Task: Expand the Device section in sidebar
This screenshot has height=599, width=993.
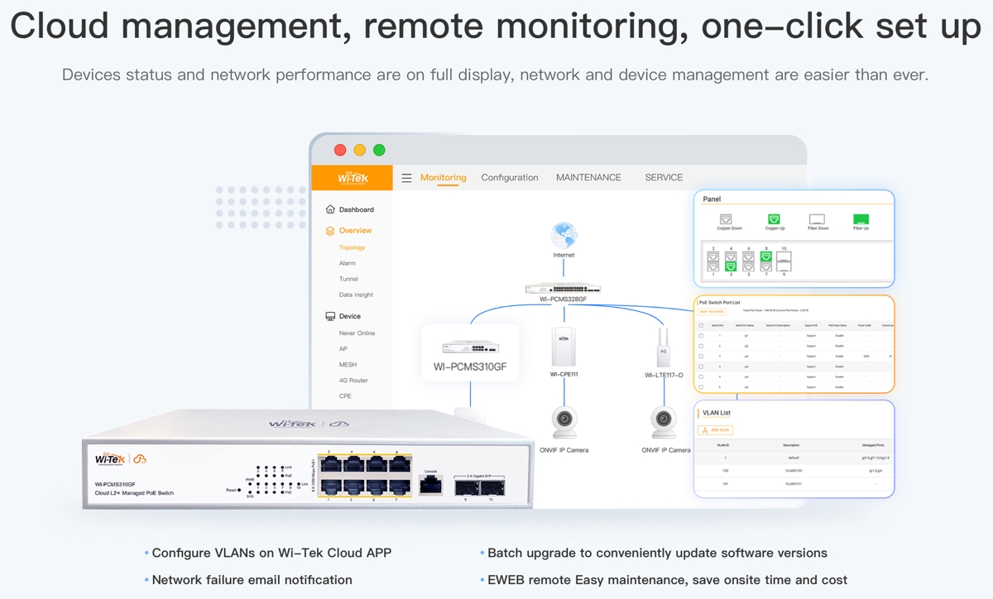Action: [349, 316]
